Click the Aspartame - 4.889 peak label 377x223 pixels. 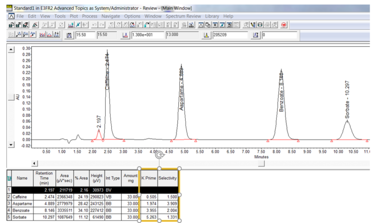[182, 89]
